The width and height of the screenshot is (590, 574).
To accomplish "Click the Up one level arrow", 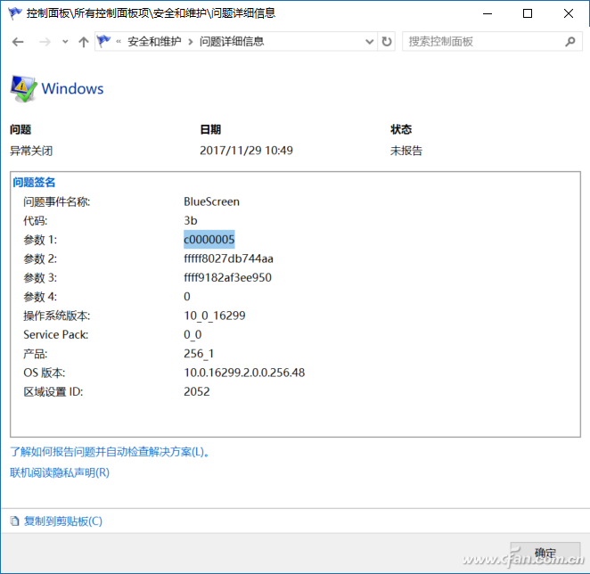I will click(x=84, y=42).
